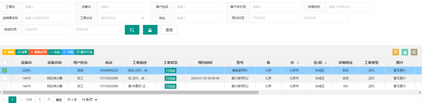The image size is (423, 103).
Task: Click the go-to page number box
Action: [x=40, y=100]
